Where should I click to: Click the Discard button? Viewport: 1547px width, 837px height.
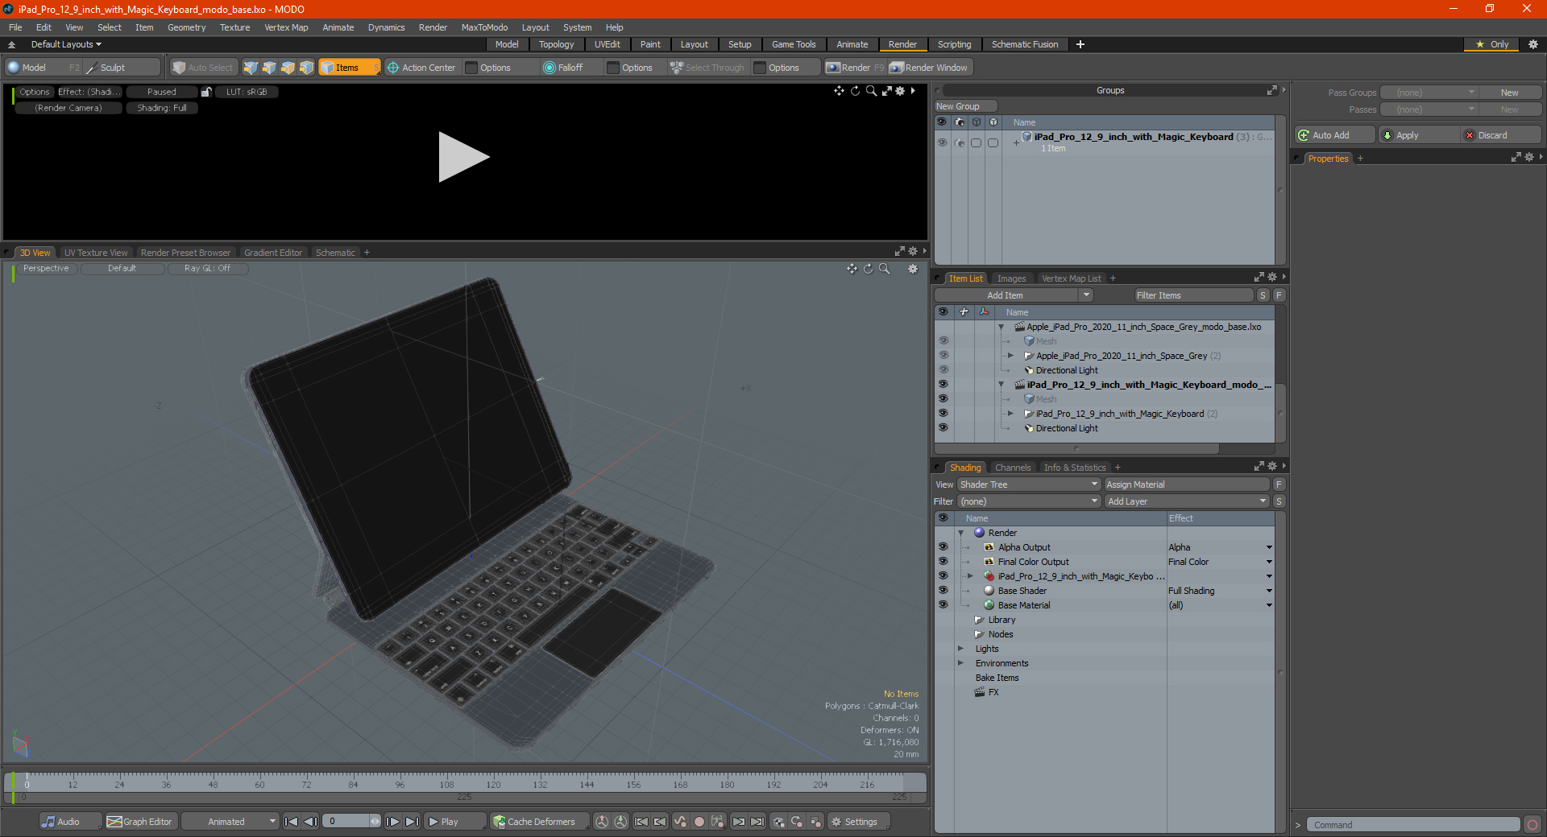pos(1500,135)
